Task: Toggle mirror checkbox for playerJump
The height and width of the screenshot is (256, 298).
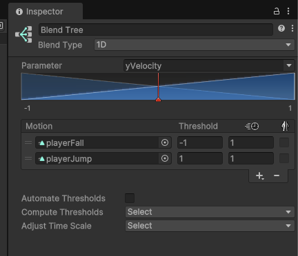Action: click(x=284, y=158)
